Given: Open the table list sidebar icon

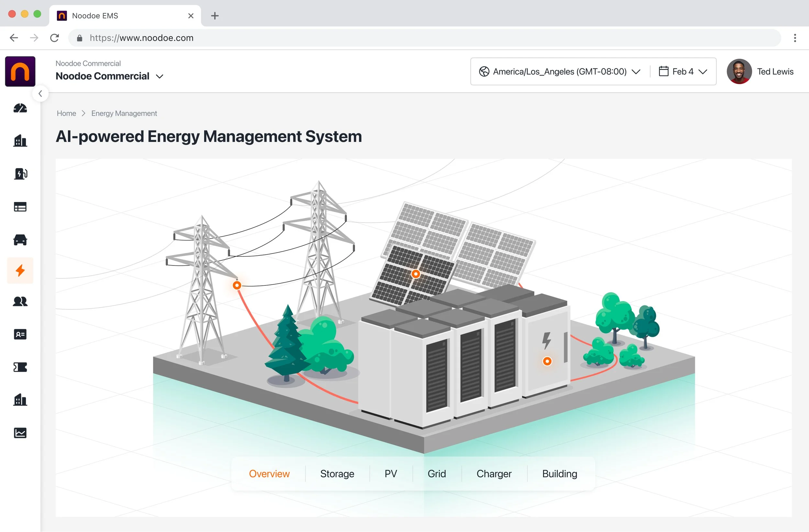Looking at the screenshot, I should click(x=20, y=207).
